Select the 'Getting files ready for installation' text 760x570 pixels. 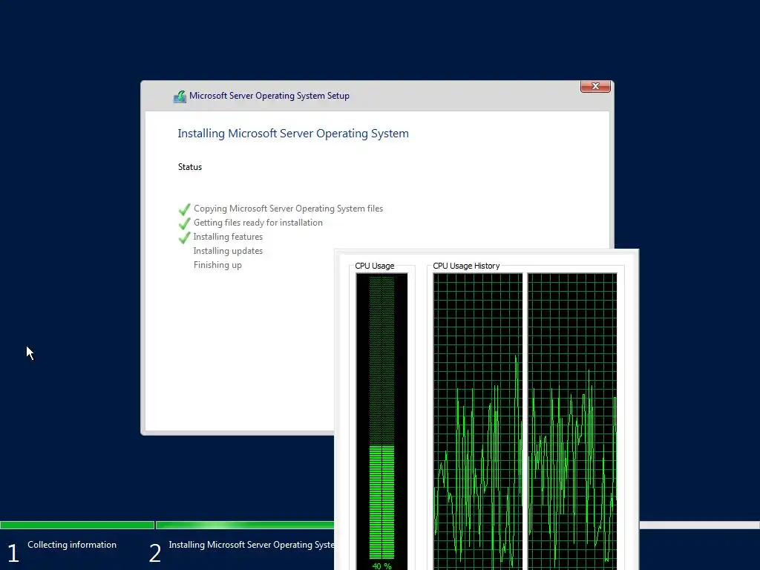pyautogui.click(x=258, y=223)
